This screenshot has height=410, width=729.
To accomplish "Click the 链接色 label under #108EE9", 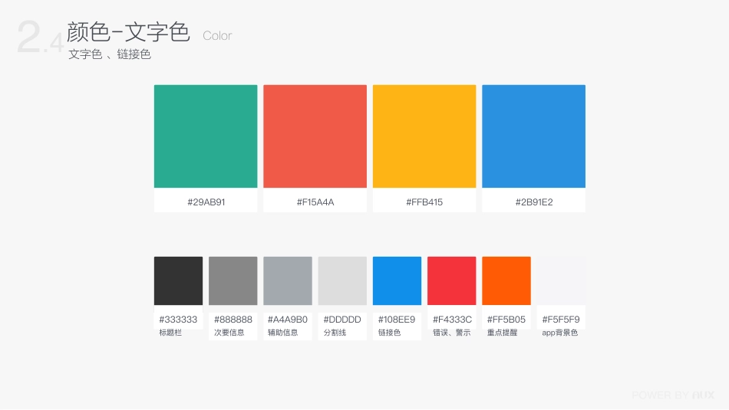I will pos(389,333).
